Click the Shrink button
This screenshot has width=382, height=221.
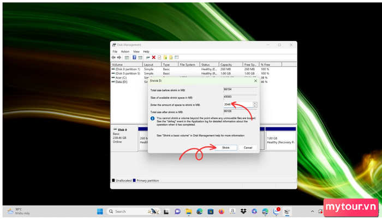[226, 147]
